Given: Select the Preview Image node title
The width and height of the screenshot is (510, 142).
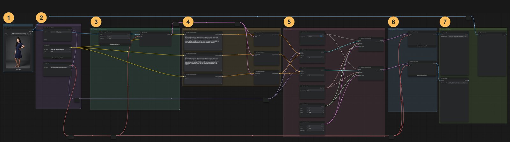Looking at the screenshot, I should tap(483, 32).
